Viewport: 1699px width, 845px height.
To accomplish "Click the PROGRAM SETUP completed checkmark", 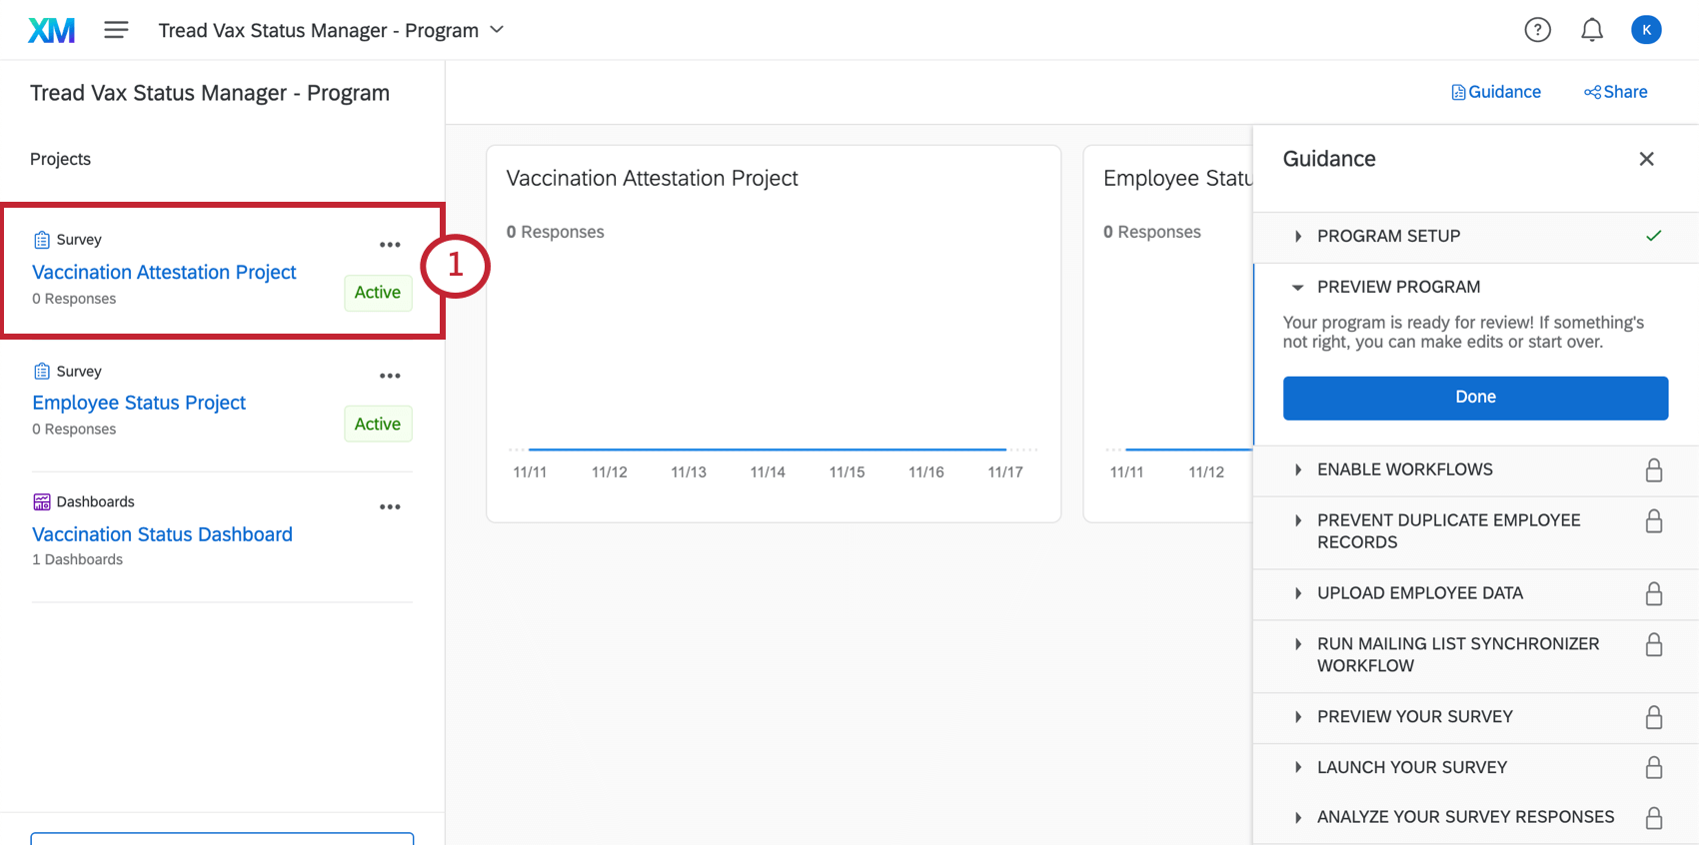I will coord(1654,236).
